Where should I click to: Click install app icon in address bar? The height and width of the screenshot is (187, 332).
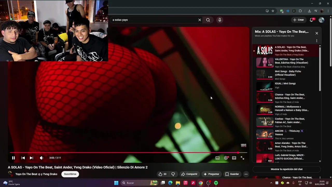pos(267,11)
